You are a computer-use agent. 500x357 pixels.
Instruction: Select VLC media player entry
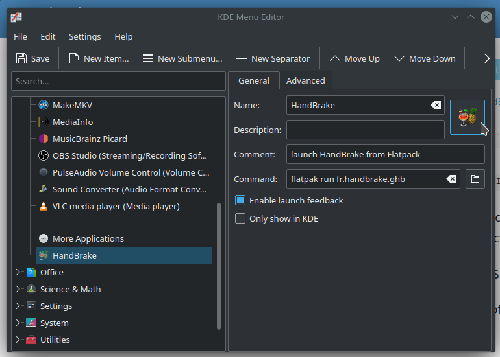tap(116, 206)
